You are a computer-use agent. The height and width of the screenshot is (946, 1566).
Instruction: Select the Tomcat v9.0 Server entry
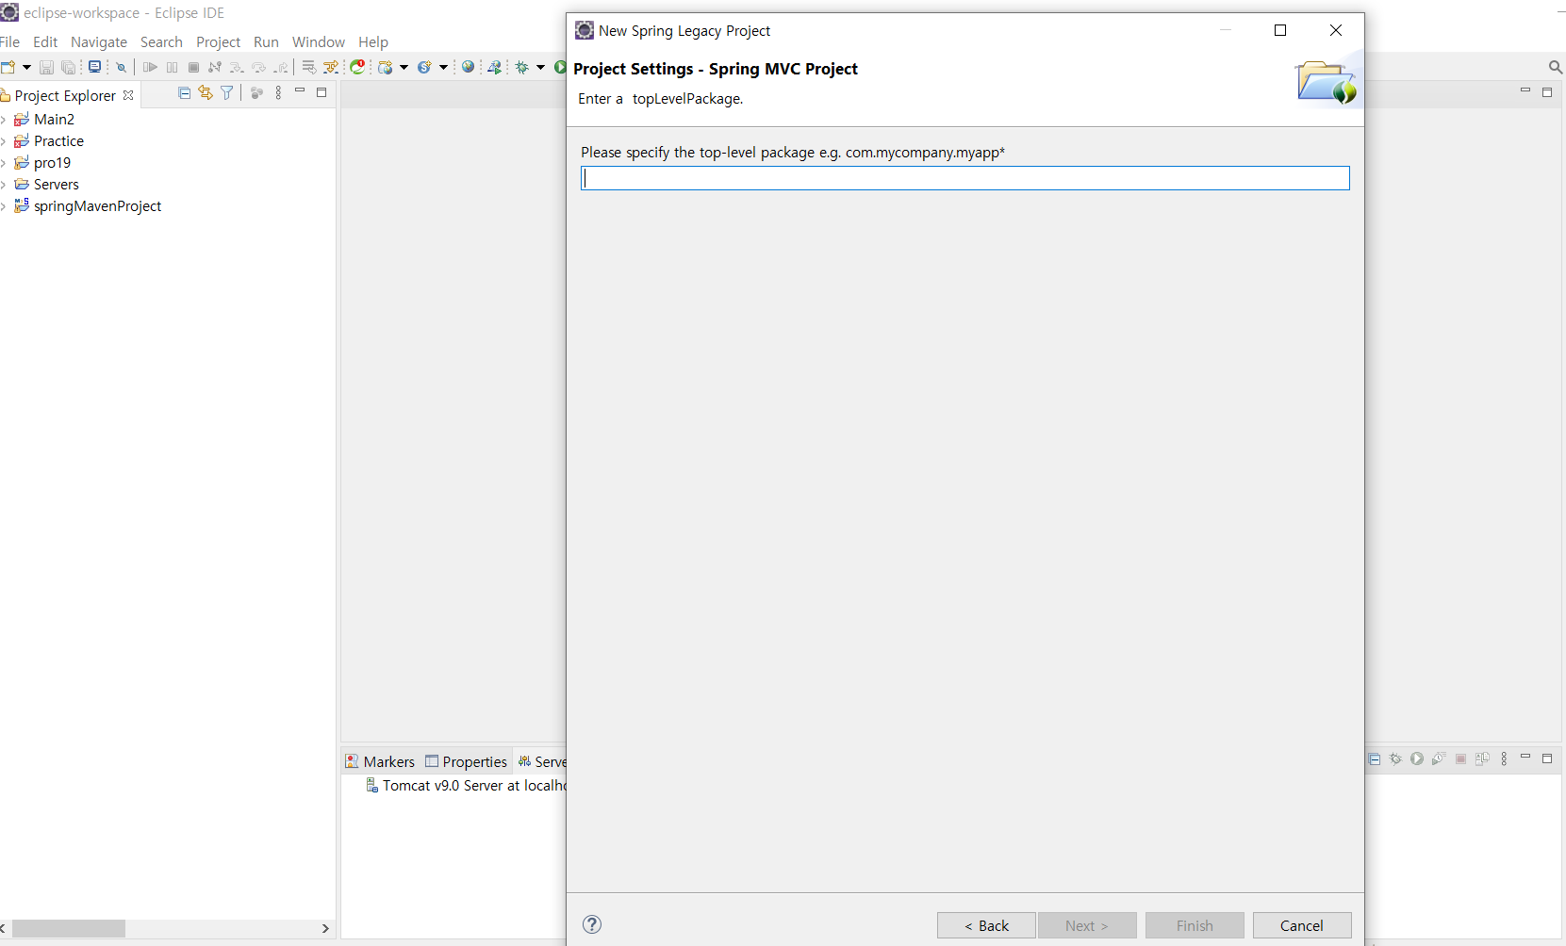coord(466,786)
